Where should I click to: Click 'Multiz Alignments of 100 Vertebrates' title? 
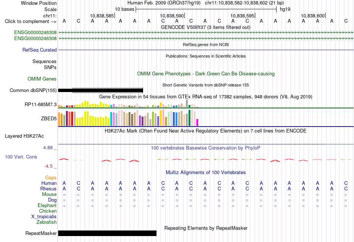pos(206,172)
